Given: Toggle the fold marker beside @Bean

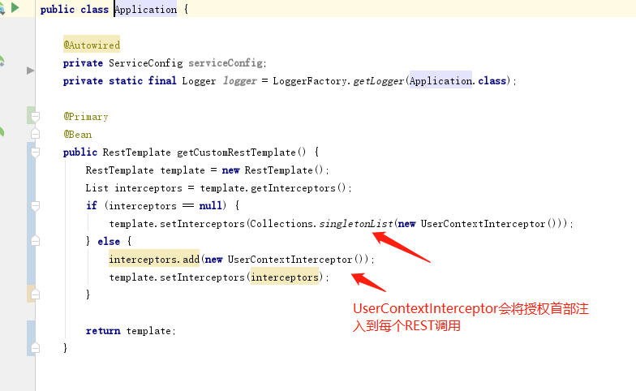Looking at the screenshot, I should tap(36, 133).
